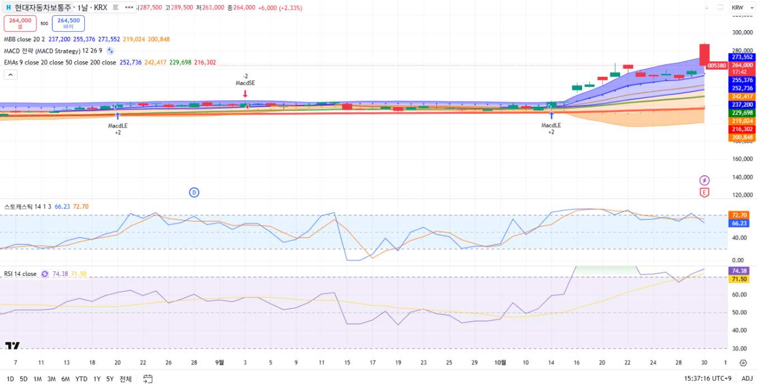This screenshot has width=757, height=387.
Task: Click the MacdSE -2 short entry arrow
Action: 245,93
